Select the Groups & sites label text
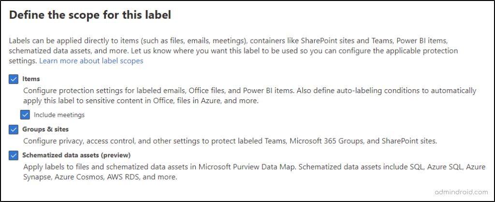Viewport: 495px width, 202px height. 45,129
